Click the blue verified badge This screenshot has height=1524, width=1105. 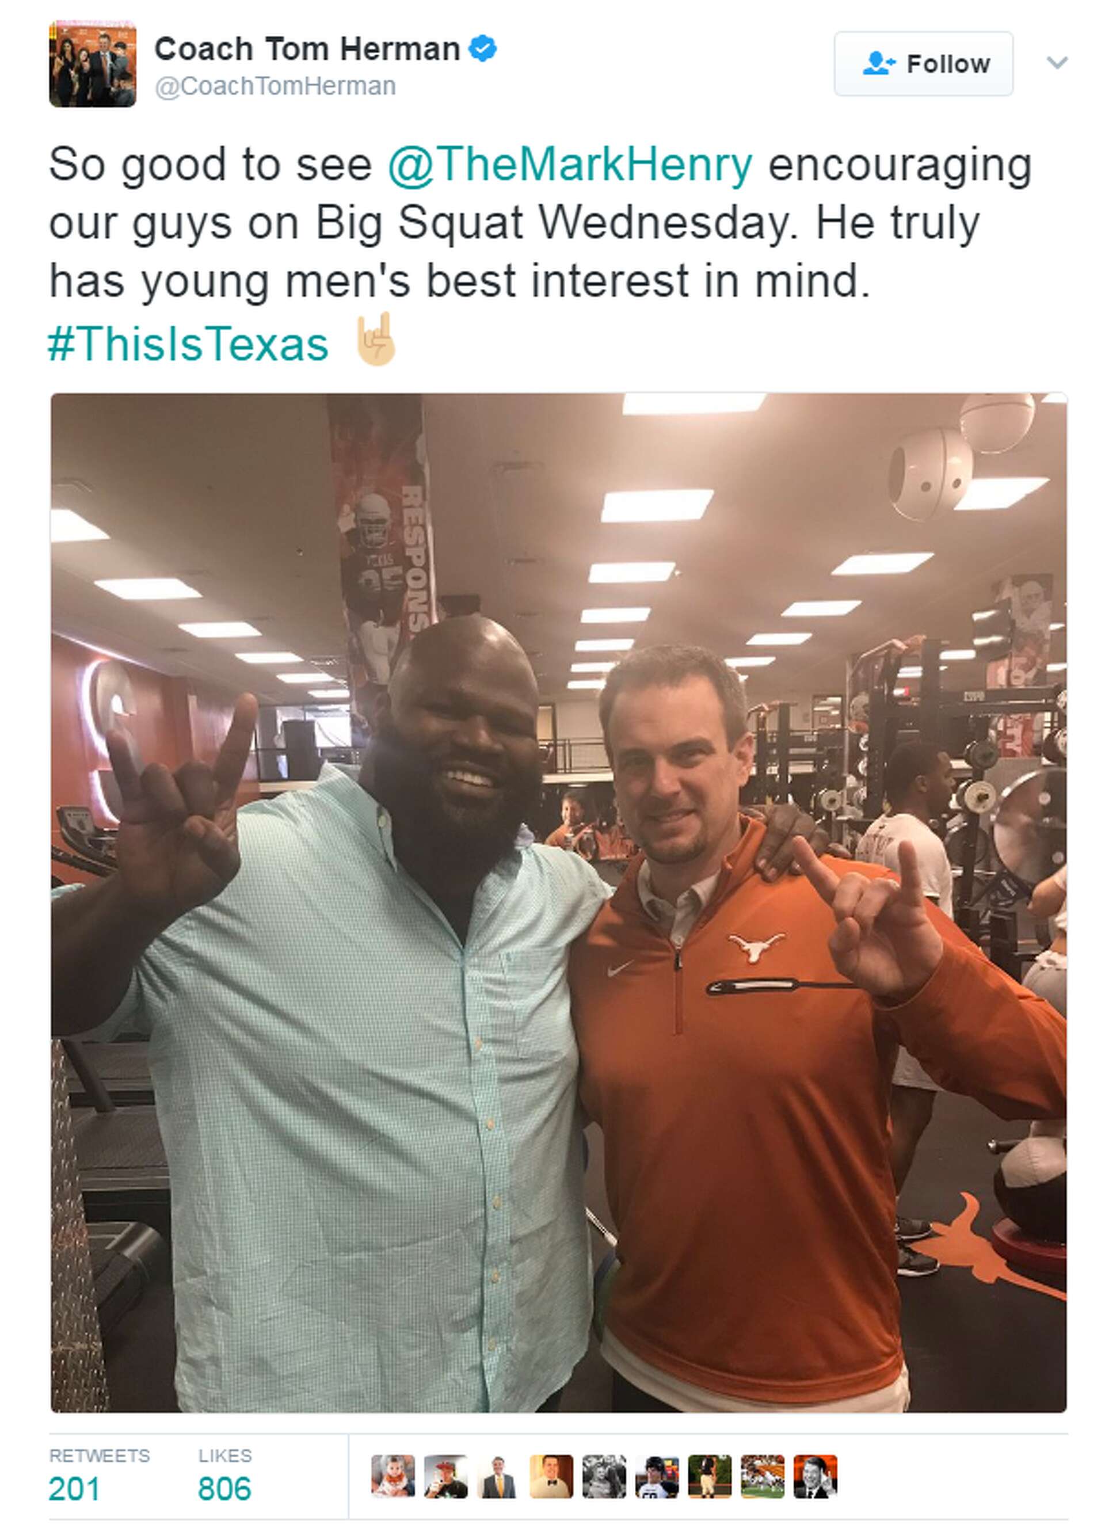pos(482,49)
